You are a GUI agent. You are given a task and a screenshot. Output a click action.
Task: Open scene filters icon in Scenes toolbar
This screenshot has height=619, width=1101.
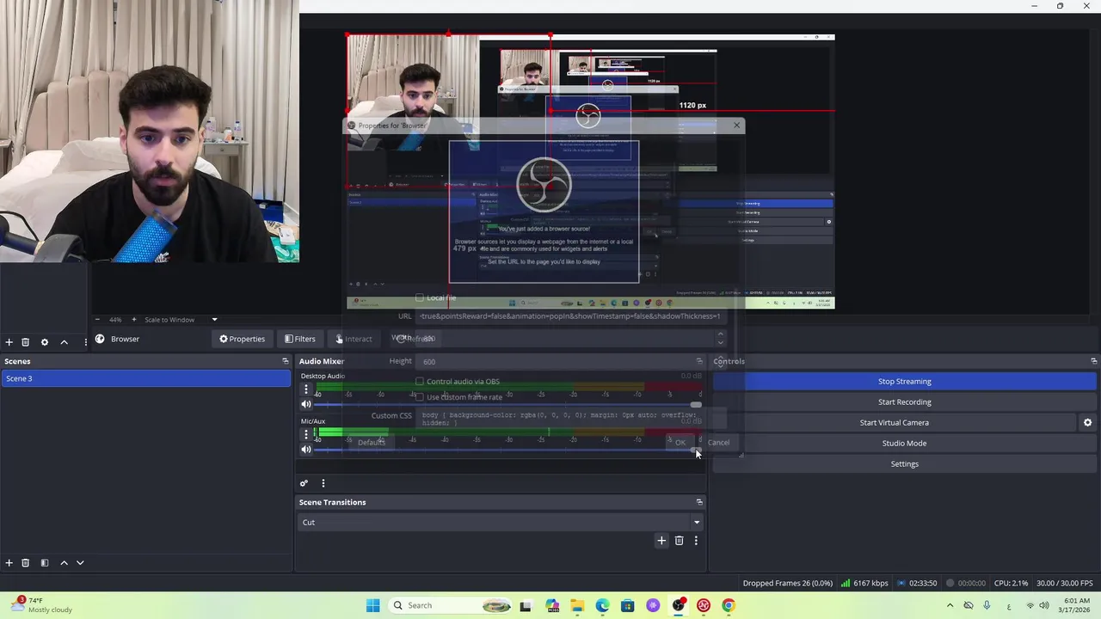coord(45,562)
